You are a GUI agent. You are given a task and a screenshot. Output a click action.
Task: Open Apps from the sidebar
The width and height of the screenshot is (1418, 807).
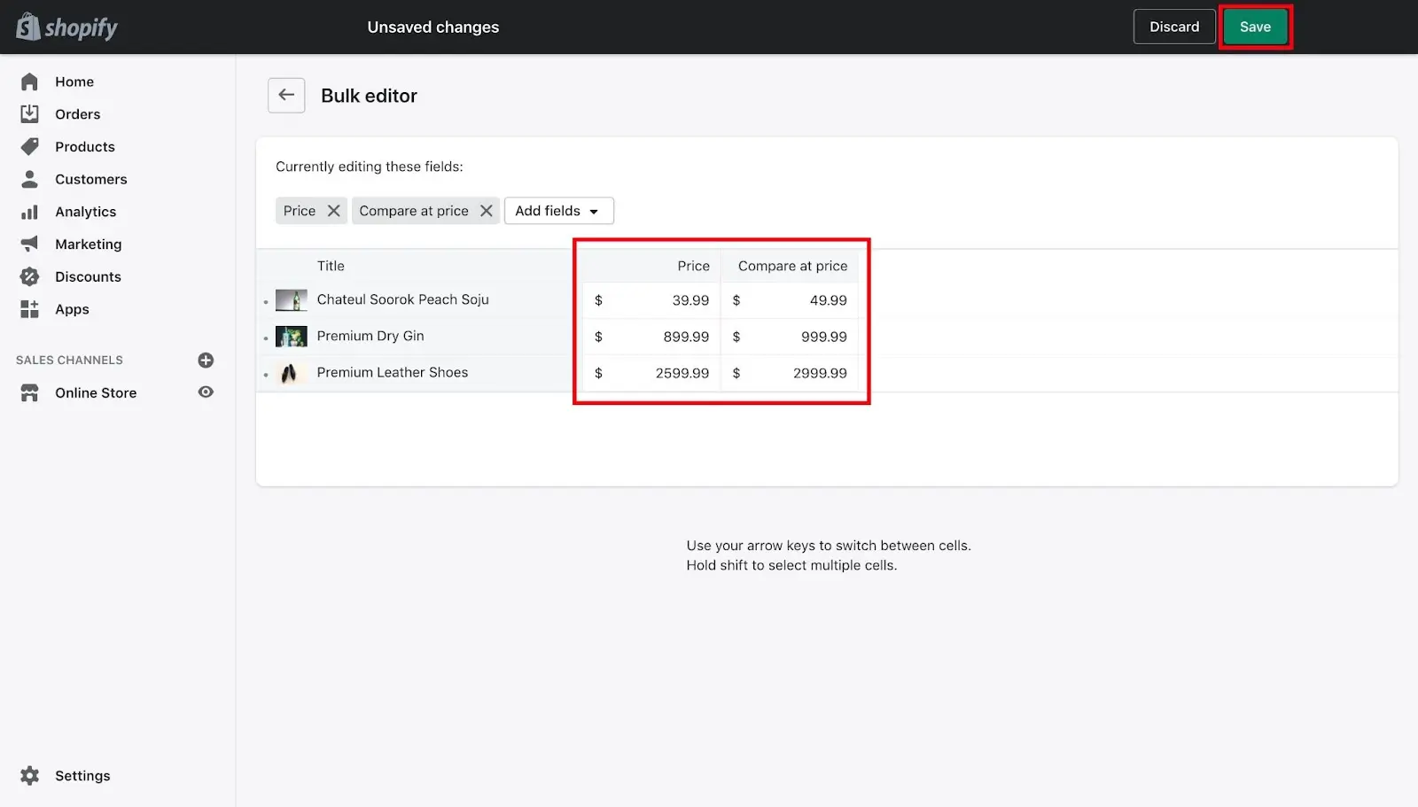click(72, 309)
